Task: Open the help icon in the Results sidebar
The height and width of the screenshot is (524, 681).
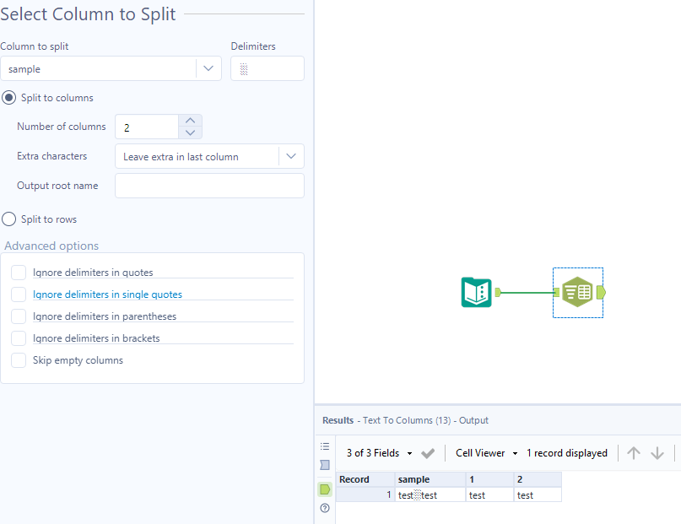Action: click(x=325, y=508)
